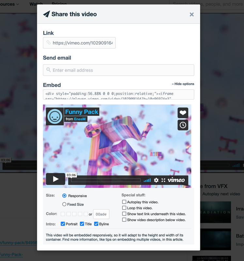
Task: Adjust volume bars in preview player
Action: click(147, 180)
